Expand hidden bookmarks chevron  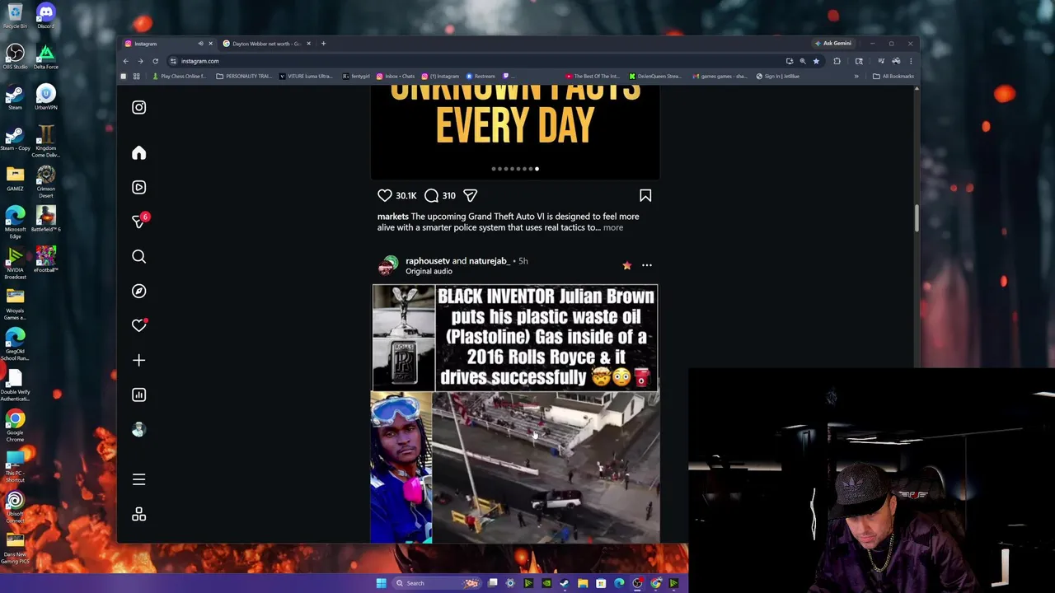pos(856,77)
